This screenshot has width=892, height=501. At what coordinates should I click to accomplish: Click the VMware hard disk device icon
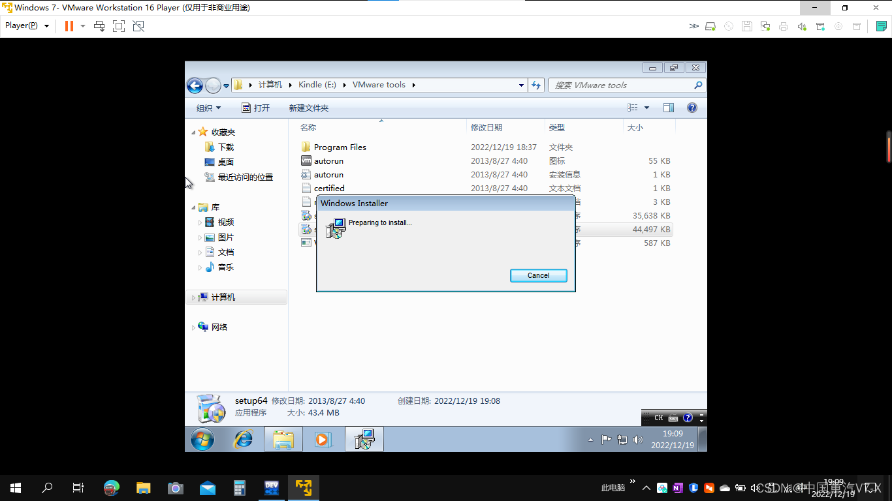[710, 26]
